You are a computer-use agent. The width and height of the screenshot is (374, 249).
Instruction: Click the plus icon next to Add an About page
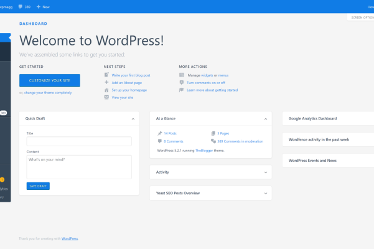point(106,82)
